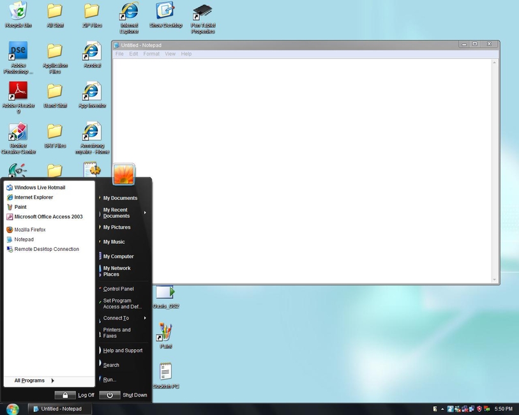This screenshot has height=415, width=519.
Task: Click inside the Notepad text area
Action: point(302,170)
